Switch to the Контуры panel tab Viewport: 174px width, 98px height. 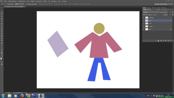click(154, 8)
